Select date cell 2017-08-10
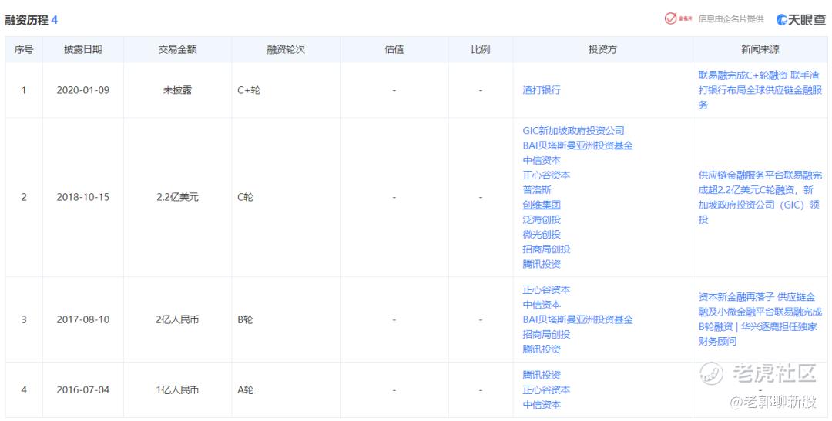 pyautogui.click(x=82, y=319)
